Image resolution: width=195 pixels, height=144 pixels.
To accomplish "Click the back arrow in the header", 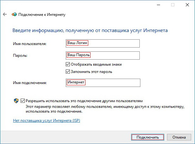I will pyautogui.click(x=5, y=15).
